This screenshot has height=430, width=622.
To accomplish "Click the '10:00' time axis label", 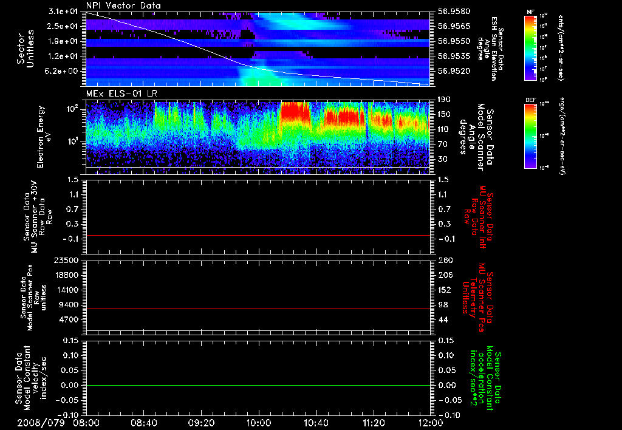I will [x=259, y=423].
